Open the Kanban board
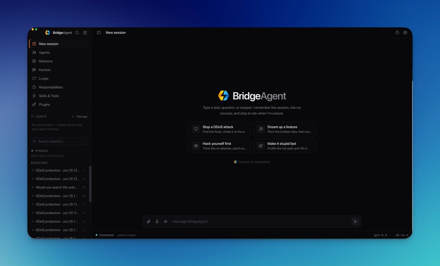The width and height of the screenshot is (440, 266). coord(59,70)
